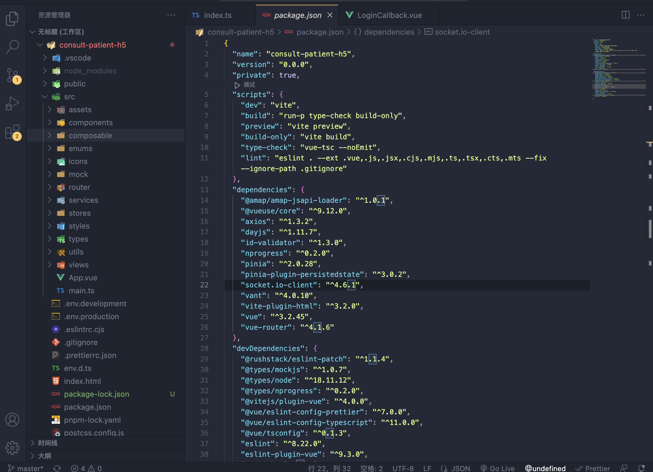Close the package.json tab
Viewport: 653px width, 472px height.
coord(330,15)
